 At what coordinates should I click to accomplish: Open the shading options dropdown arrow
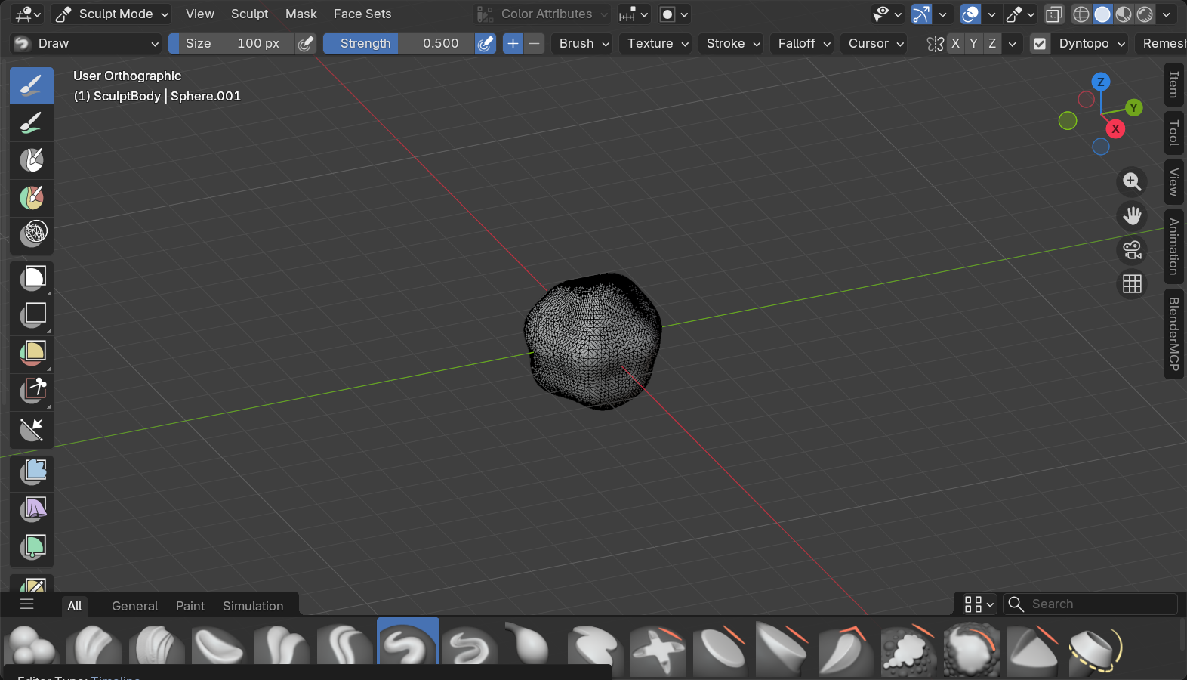click(1167, 14)
